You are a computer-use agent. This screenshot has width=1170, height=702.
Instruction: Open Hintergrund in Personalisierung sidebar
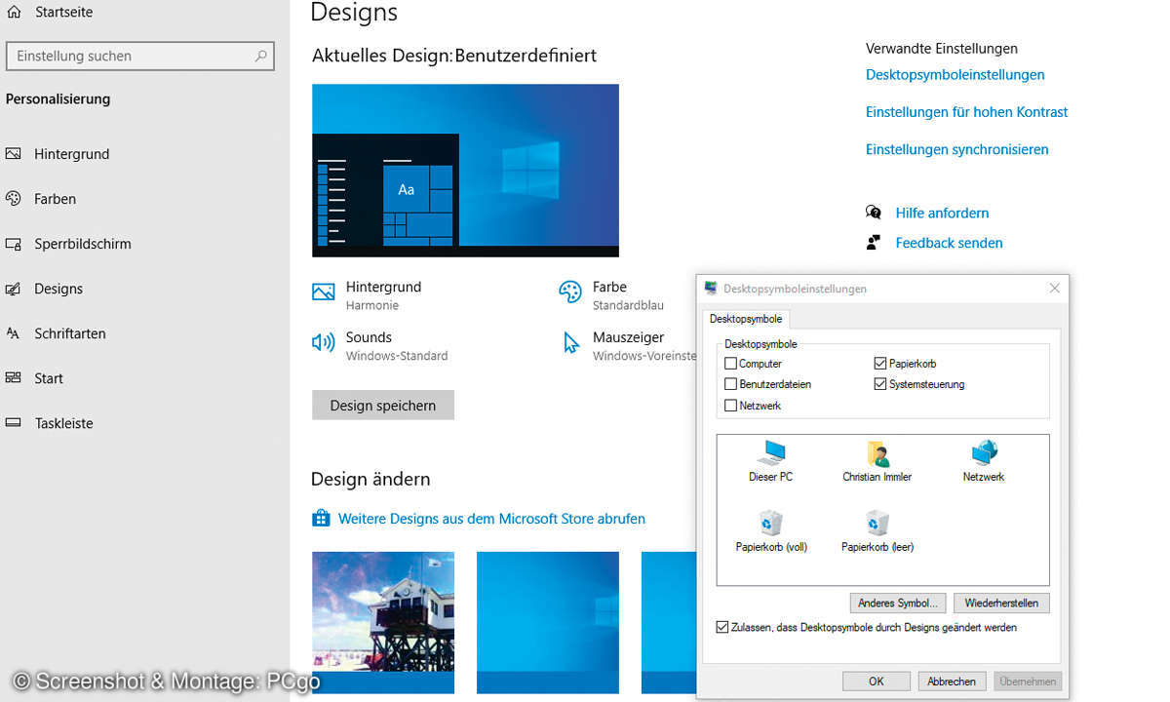coord(71,154)
